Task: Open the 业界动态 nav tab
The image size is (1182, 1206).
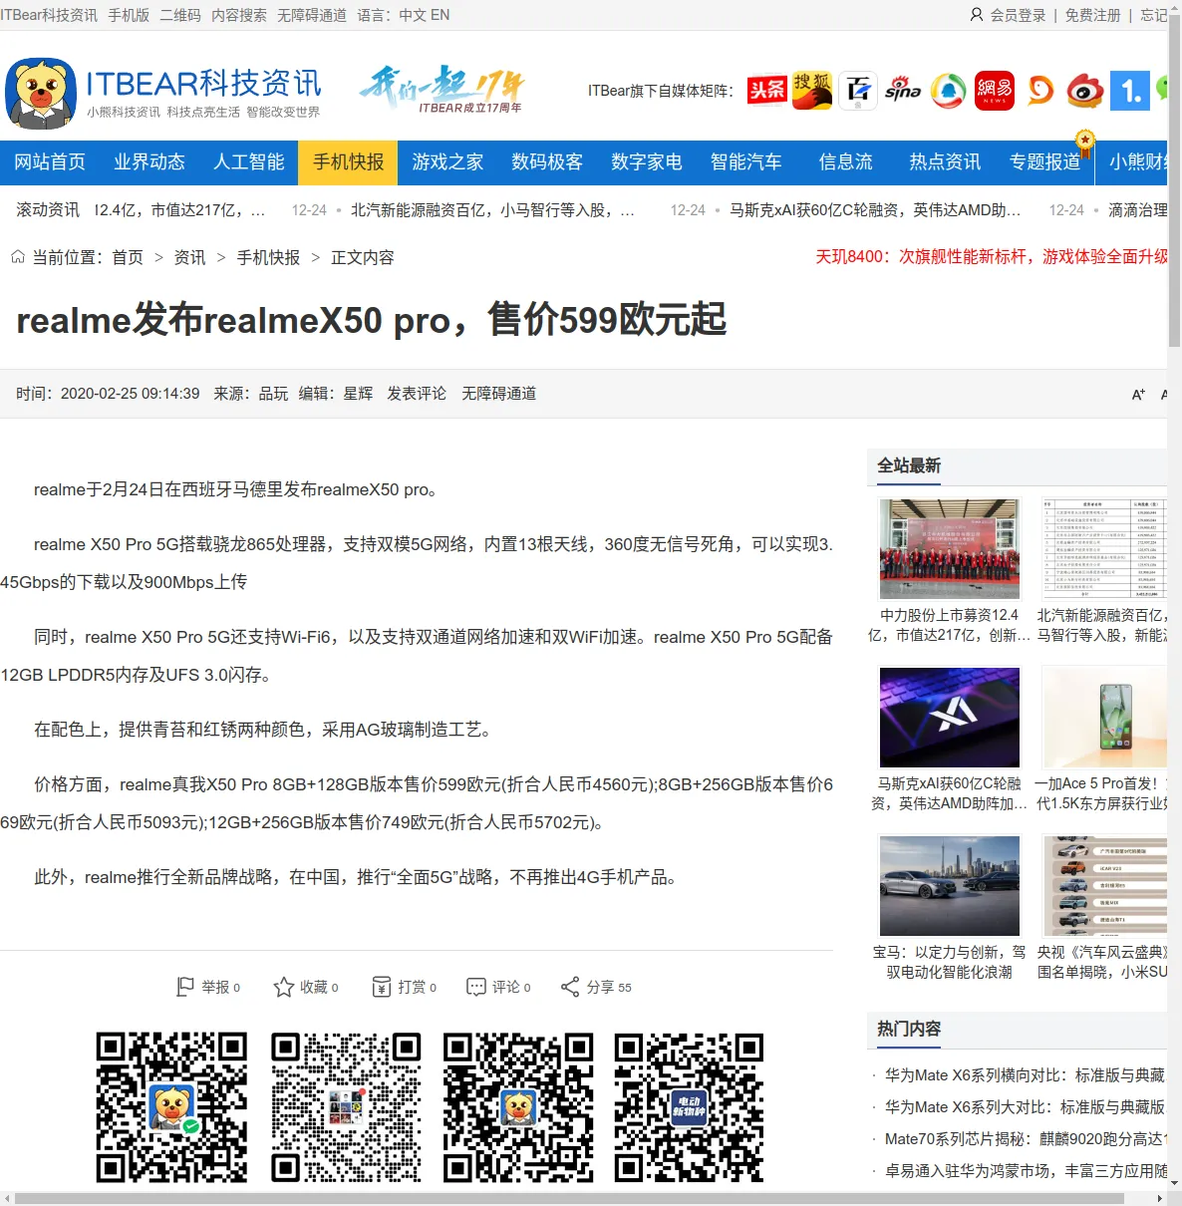Action: click(x=149, y=162)
